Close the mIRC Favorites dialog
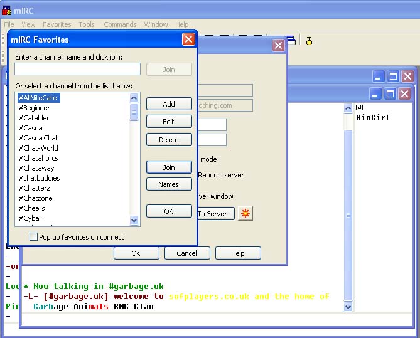The height and width of the screenshot is (338, 420). tap(188, 40)
